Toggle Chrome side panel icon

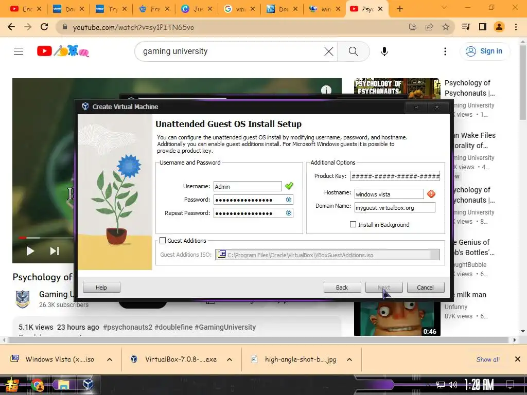(483, 27)
